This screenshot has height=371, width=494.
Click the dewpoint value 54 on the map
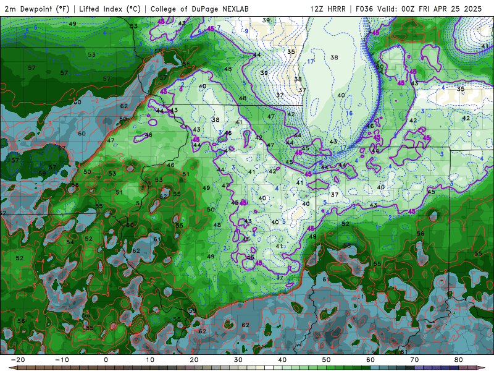point(70,242)
